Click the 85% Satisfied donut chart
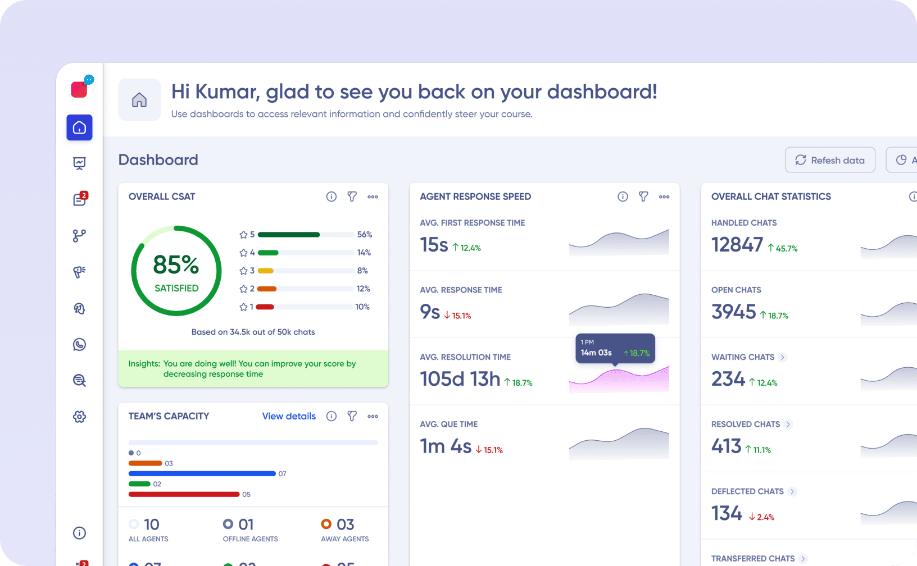This screenshot has height=566, width=917. 176,271
